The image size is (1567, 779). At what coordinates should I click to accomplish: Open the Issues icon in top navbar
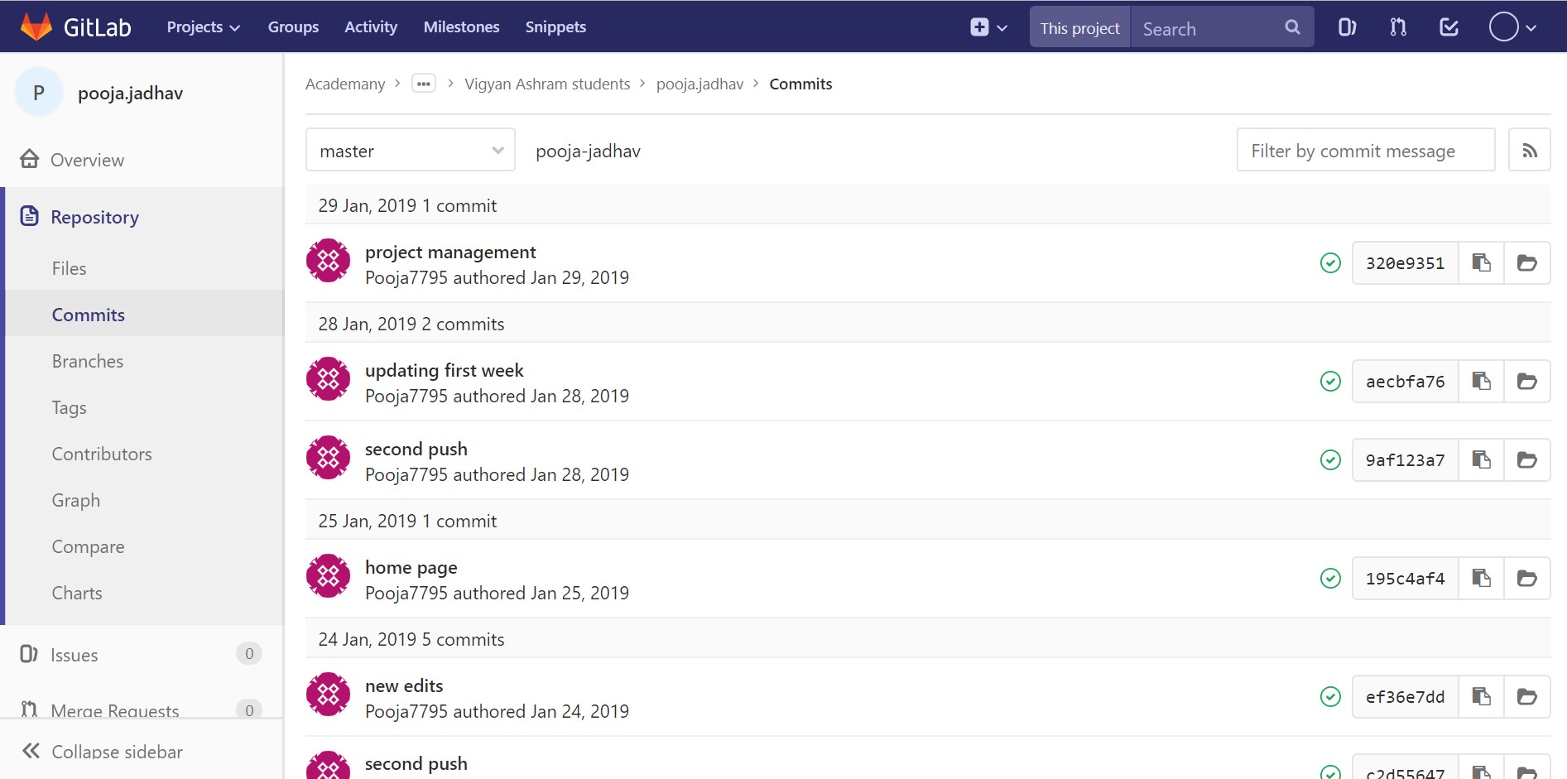click(1347, 27)
